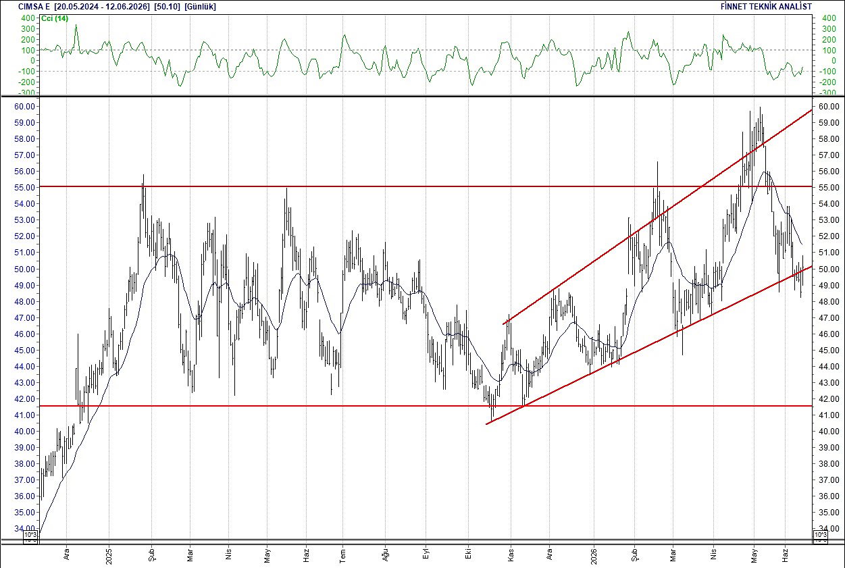Select the red horizontal resistance line at 55.00
The width and height of the screenshot is (845, 568).
tap(426, 186)
